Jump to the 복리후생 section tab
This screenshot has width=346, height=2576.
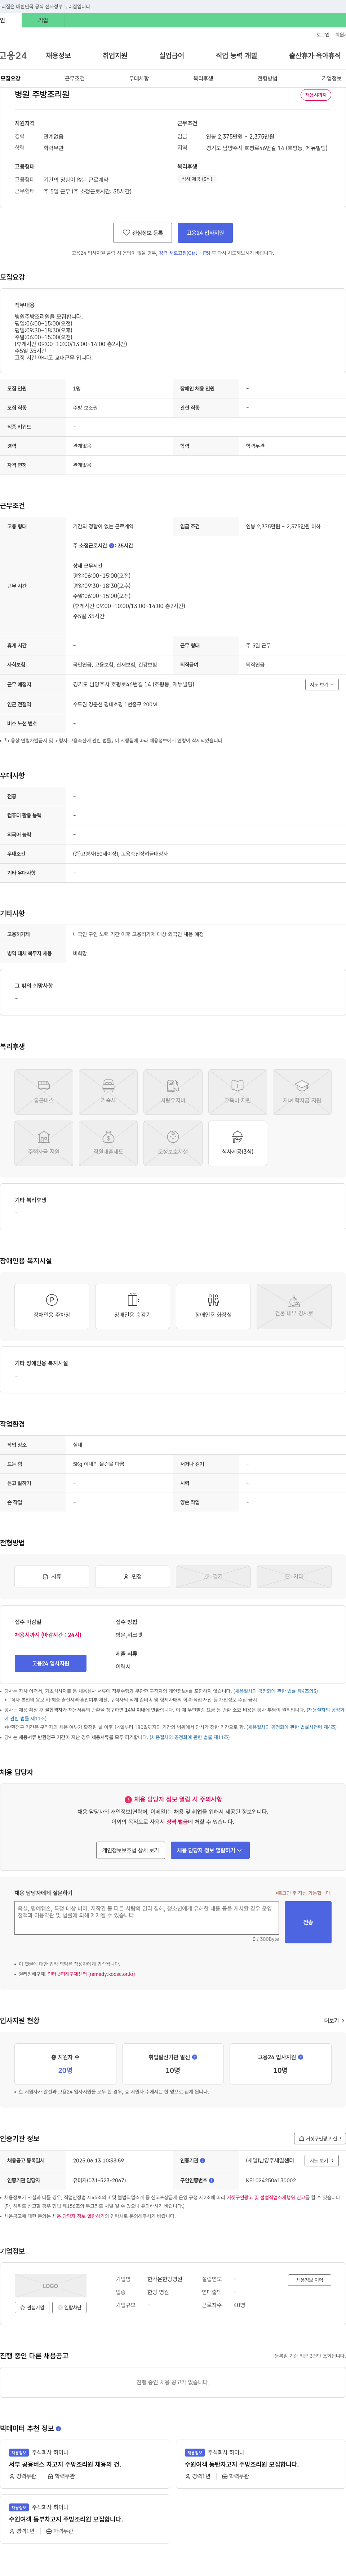(x=203, y=78)
